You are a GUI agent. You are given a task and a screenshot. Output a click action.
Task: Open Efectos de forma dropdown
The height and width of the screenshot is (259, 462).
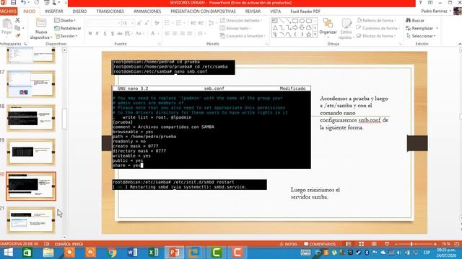pos(377,36)
